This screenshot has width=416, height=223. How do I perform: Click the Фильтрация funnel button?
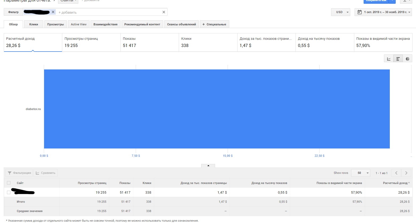tap(19, 173)
